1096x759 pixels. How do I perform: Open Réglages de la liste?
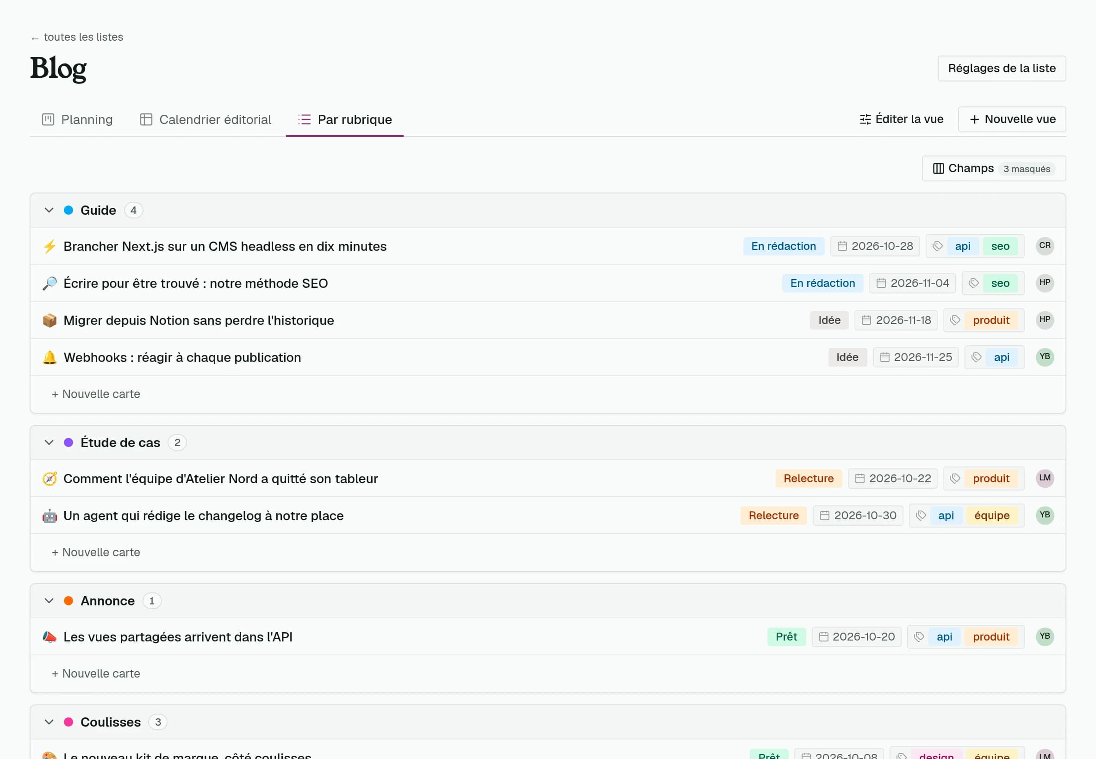[x=1002, y=68]
